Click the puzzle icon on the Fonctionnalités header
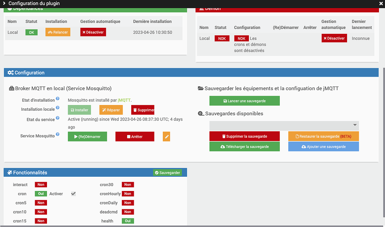The height and width of the screenshot is (227, 385). point(9,172)
